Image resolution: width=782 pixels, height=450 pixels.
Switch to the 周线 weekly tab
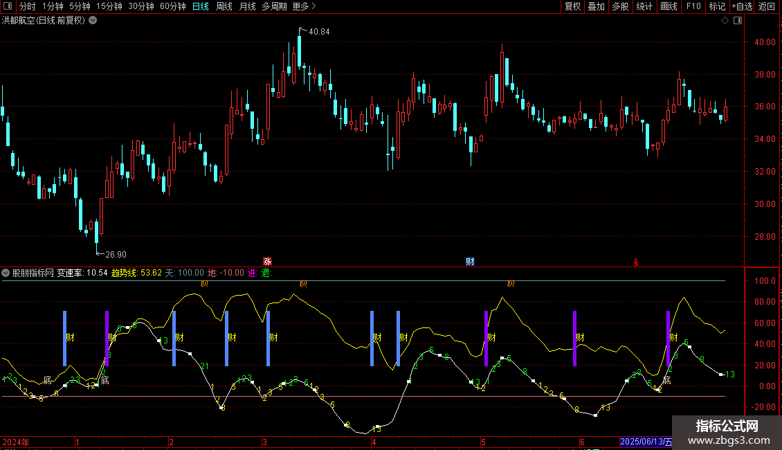pyautogui.click(x=224, y=7)
